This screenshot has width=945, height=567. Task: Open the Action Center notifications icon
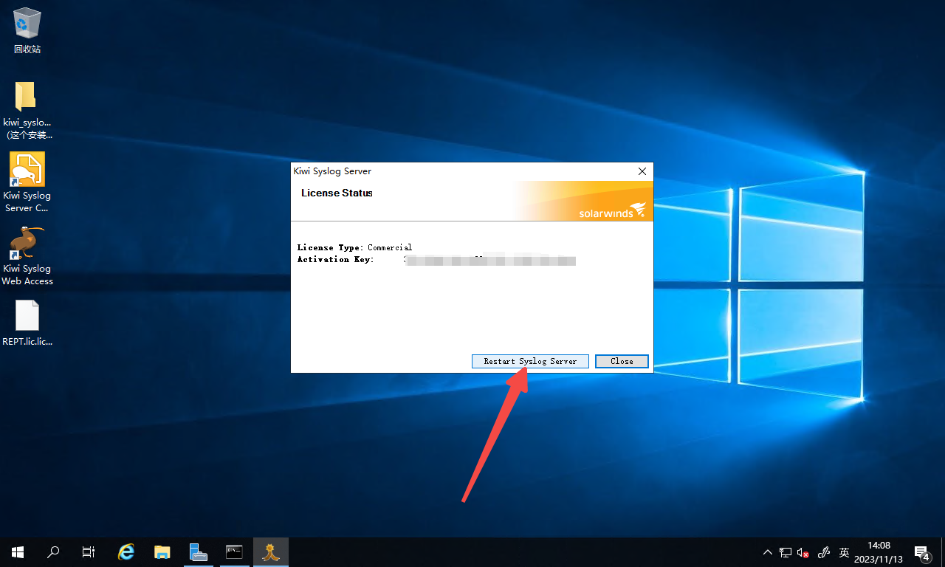coord(921,552)
